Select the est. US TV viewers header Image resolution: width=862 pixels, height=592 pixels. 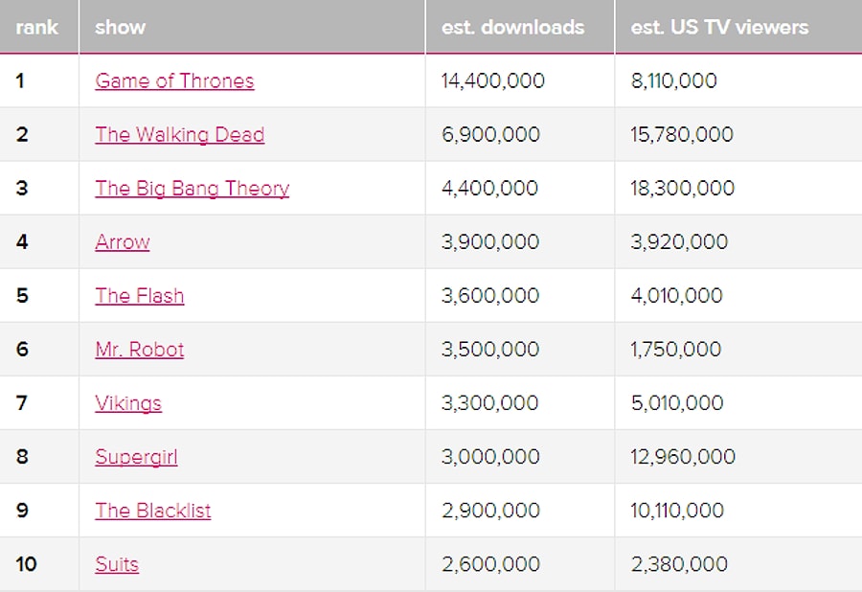coord(719,27)
